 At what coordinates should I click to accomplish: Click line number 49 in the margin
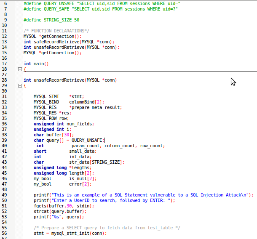5,195
